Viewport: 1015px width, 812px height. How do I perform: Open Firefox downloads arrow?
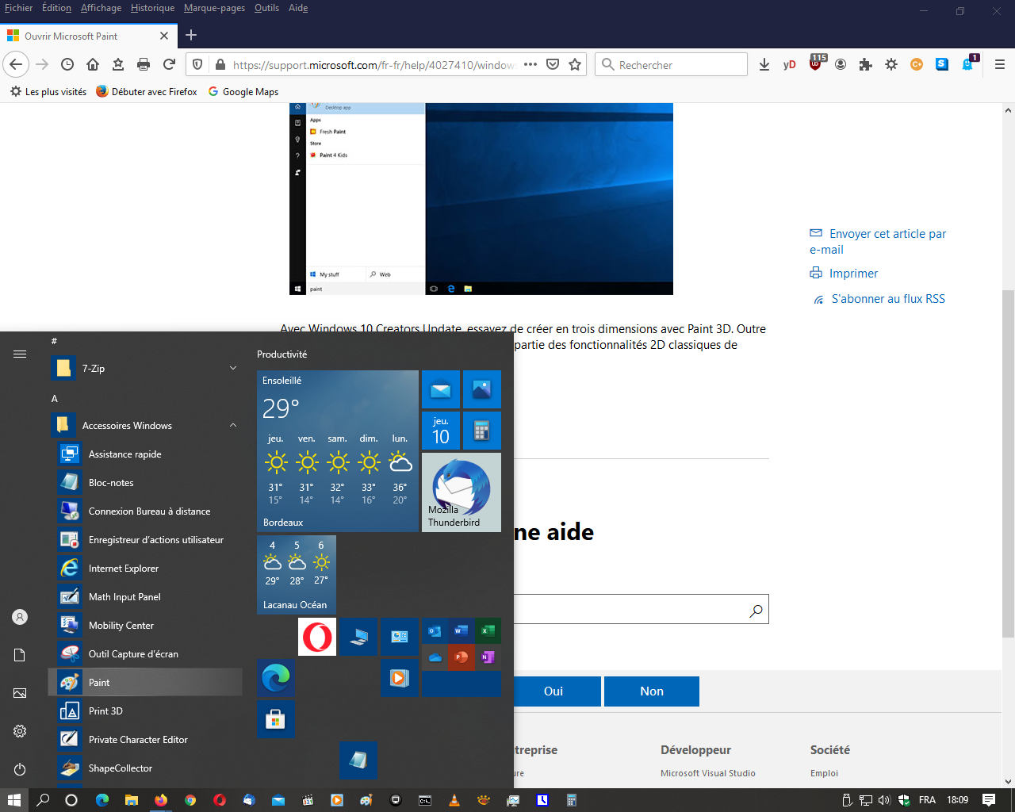coord(764,64)
